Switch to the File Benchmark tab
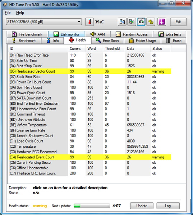This screenshot has width=193, height=215. click(x=27, y=34)
